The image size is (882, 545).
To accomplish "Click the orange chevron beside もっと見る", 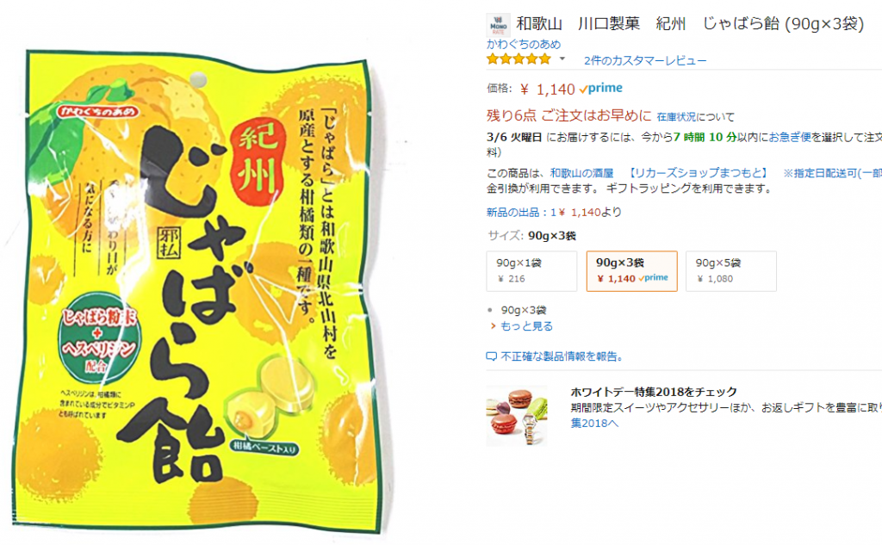I will 493,326.
